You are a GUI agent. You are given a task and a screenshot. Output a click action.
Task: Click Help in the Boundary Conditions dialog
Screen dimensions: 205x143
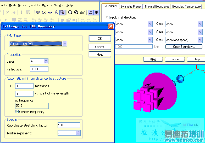coord(196,59)
